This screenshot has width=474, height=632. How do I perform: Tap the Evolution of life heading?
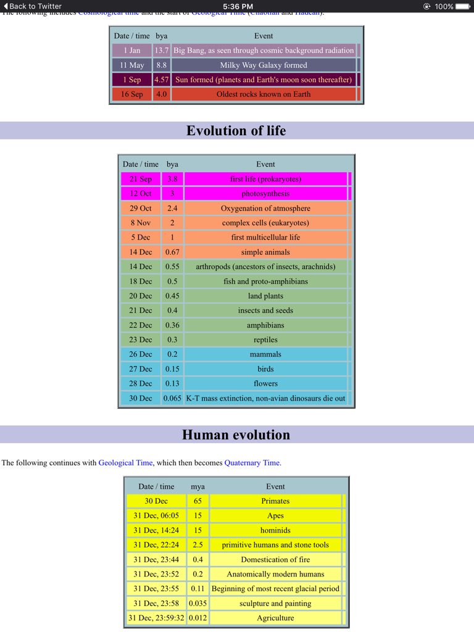236,130
